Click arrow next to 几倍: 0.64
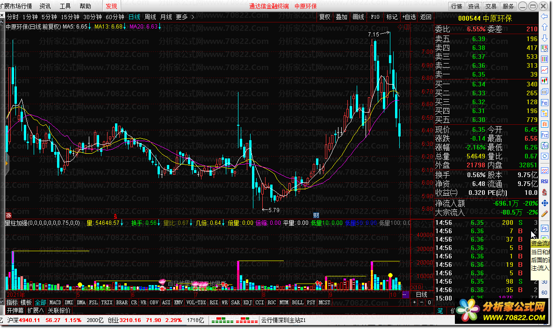 (223, 223)
